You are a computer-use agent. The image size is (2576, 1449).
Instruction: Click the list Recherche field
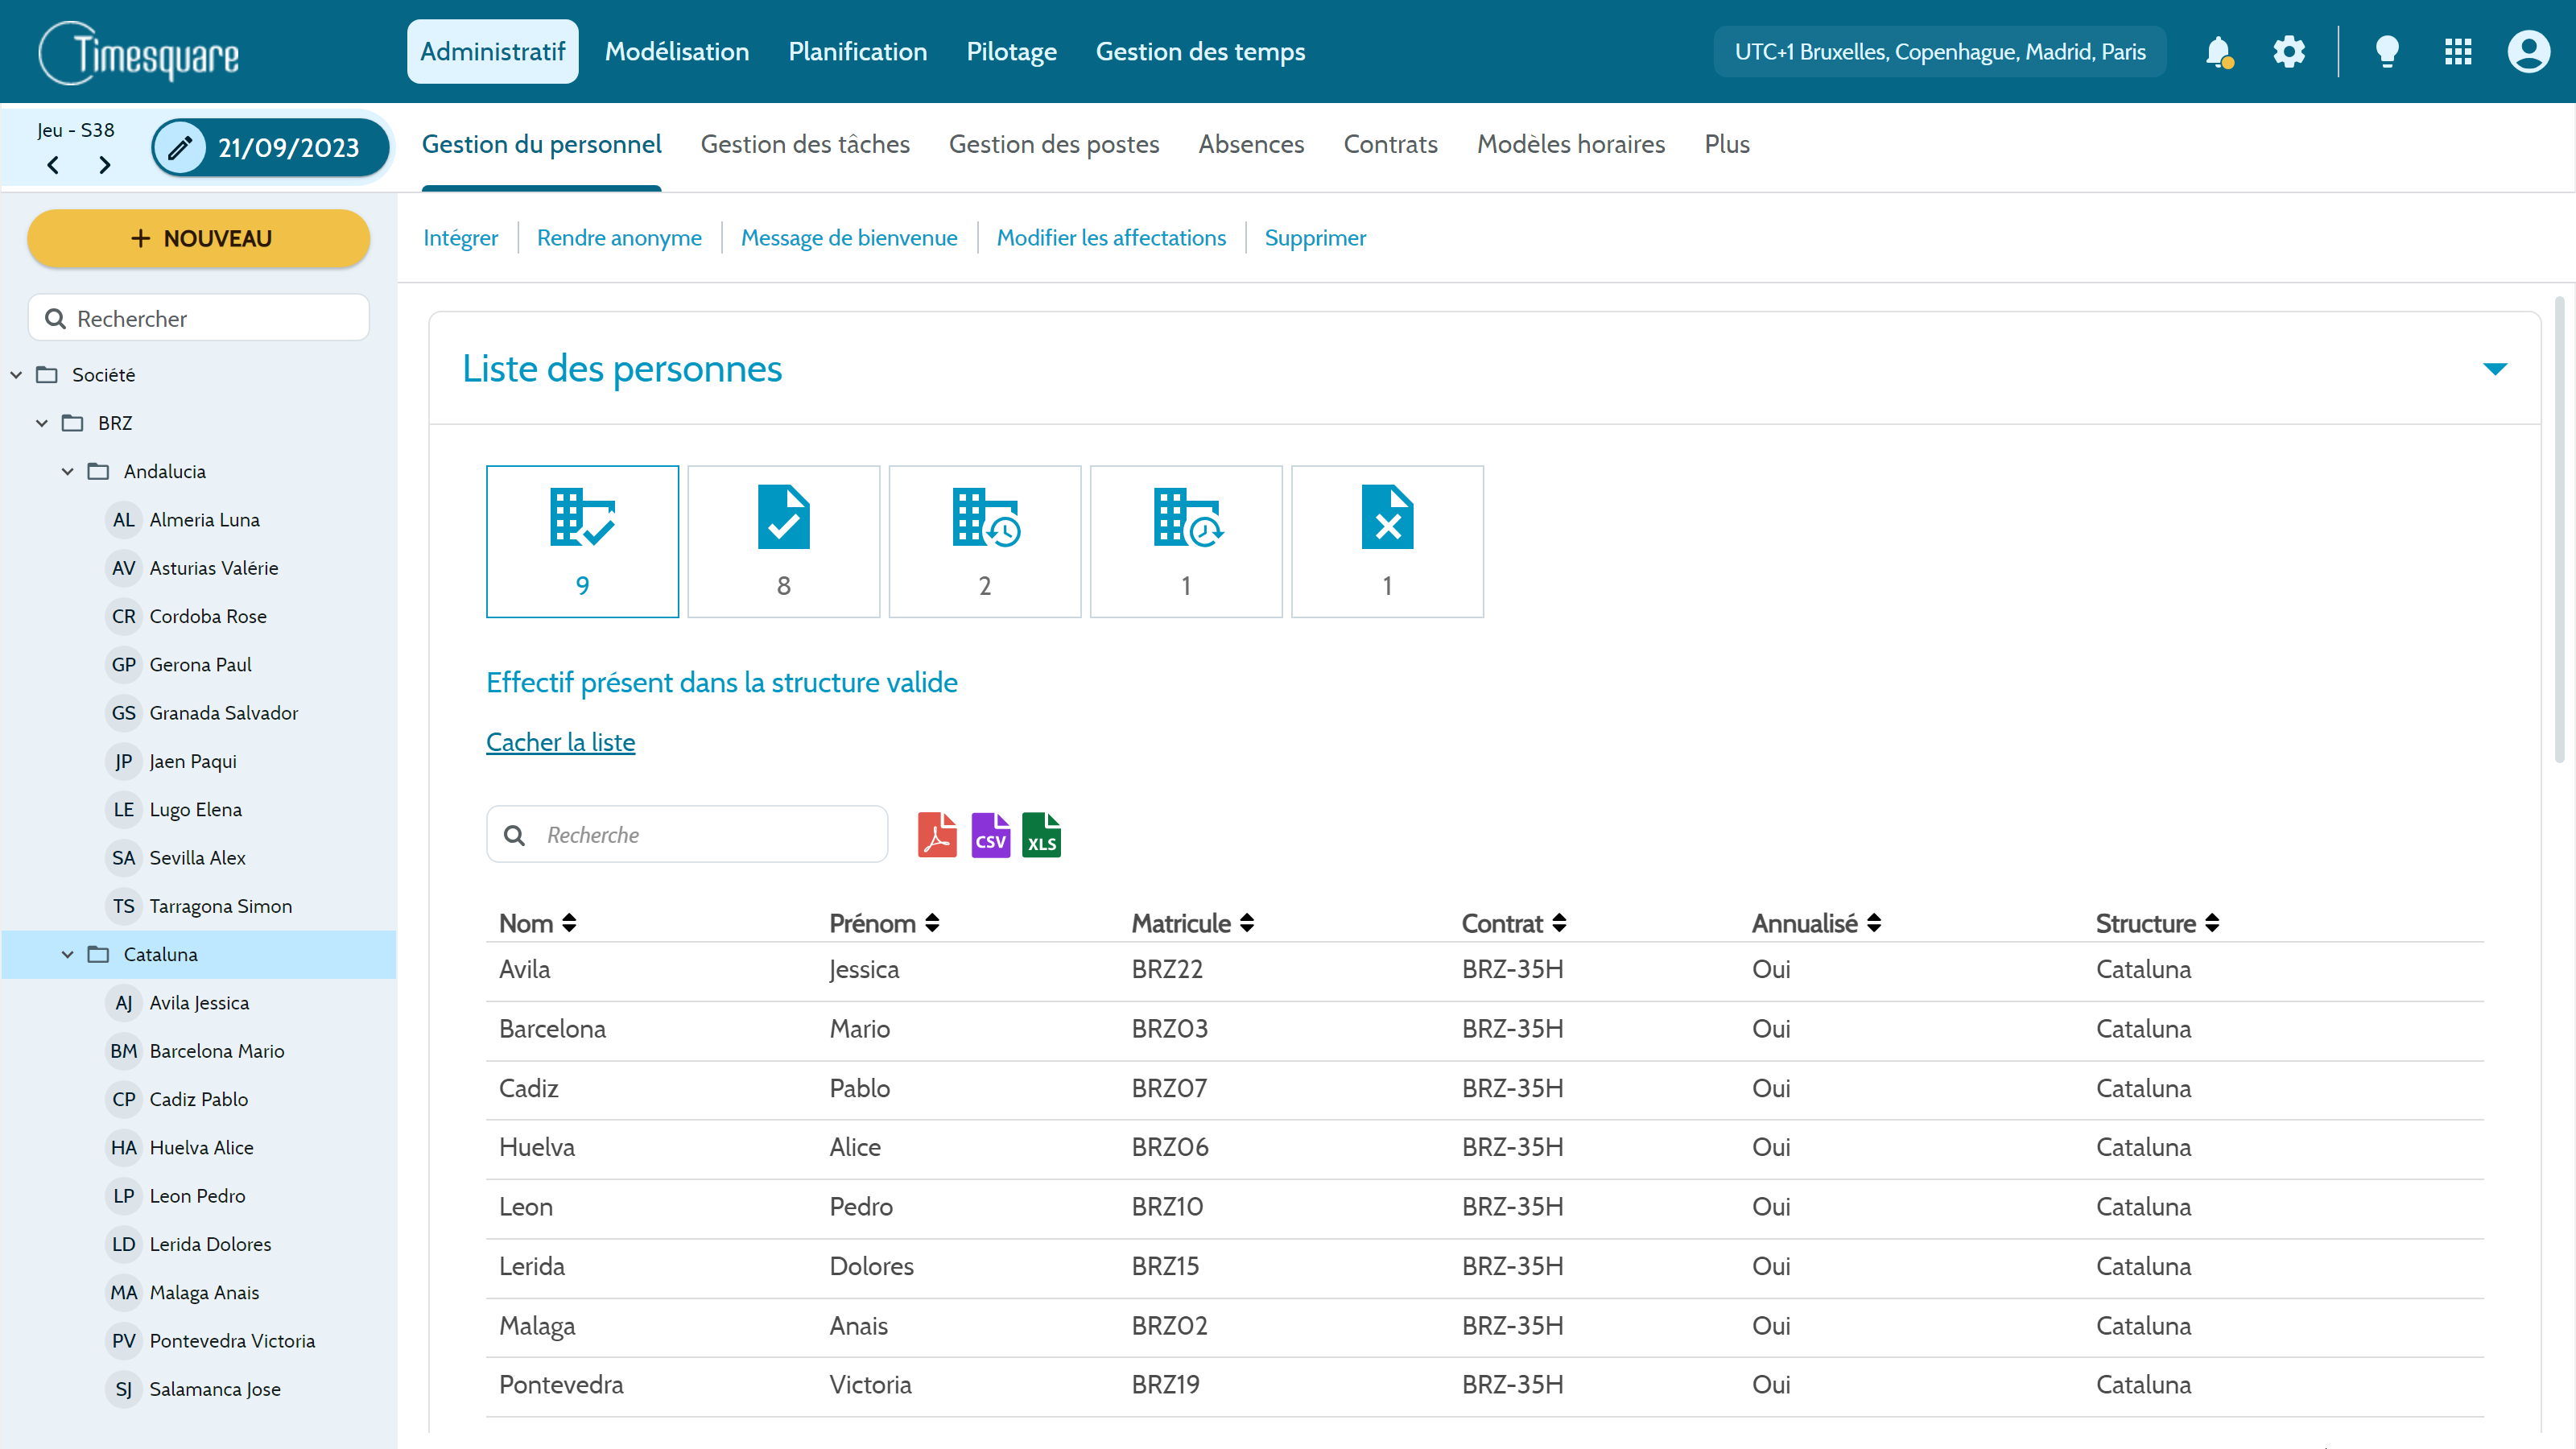point(687,834)
